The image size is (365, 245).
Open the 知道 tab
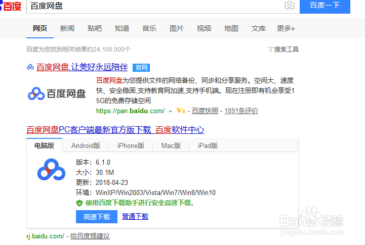[x=121, y=28]
